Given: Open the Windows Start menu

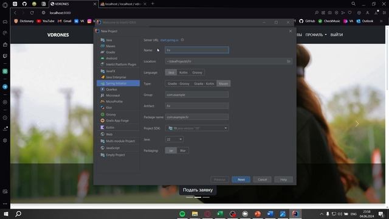Looking at the screenshot, I should [x=6, y=214].
